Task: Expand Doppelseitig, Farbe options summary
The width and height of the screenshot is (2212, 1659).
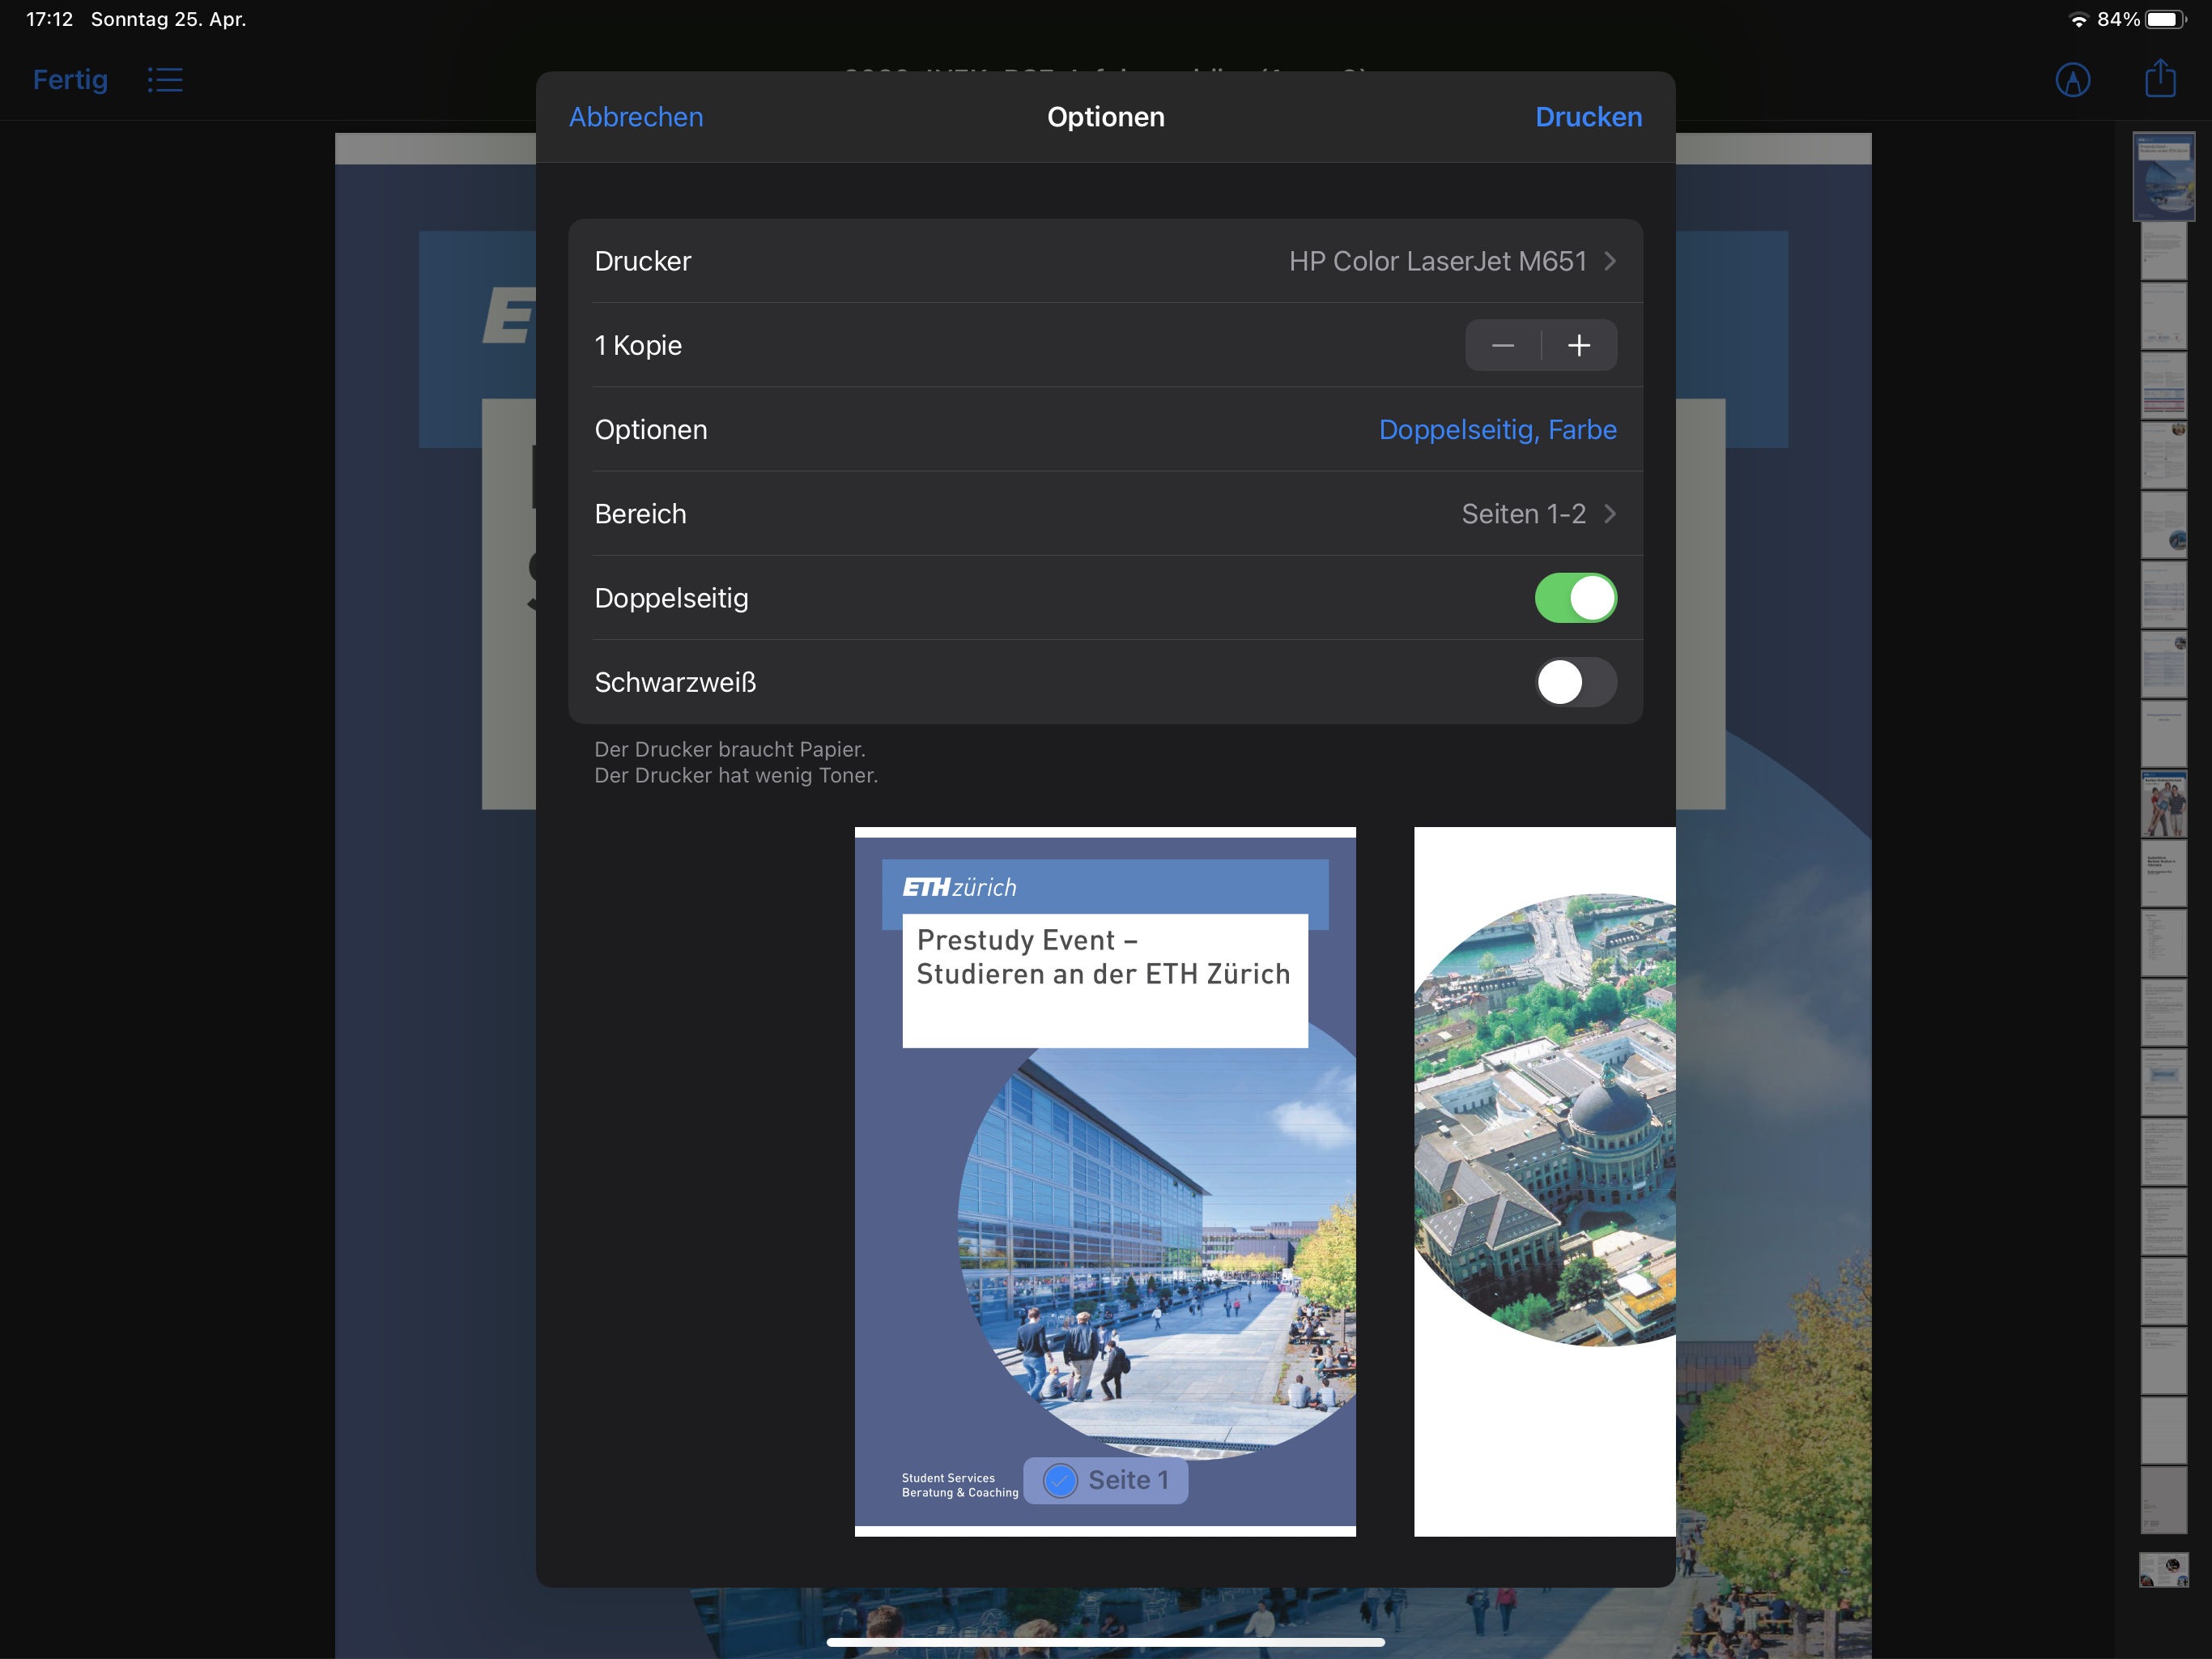Action: tap(1497, 429)
